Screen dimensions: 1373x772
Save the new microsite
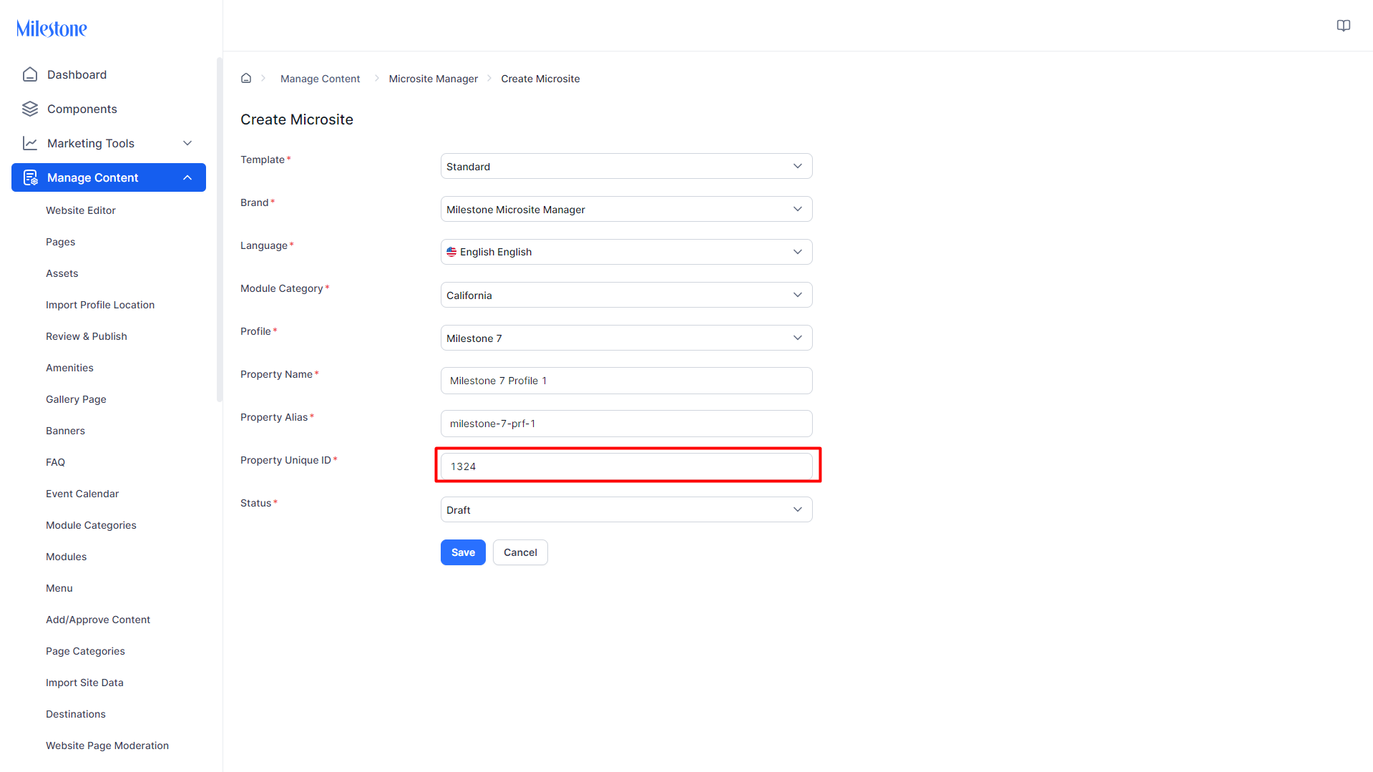(463, 552)
